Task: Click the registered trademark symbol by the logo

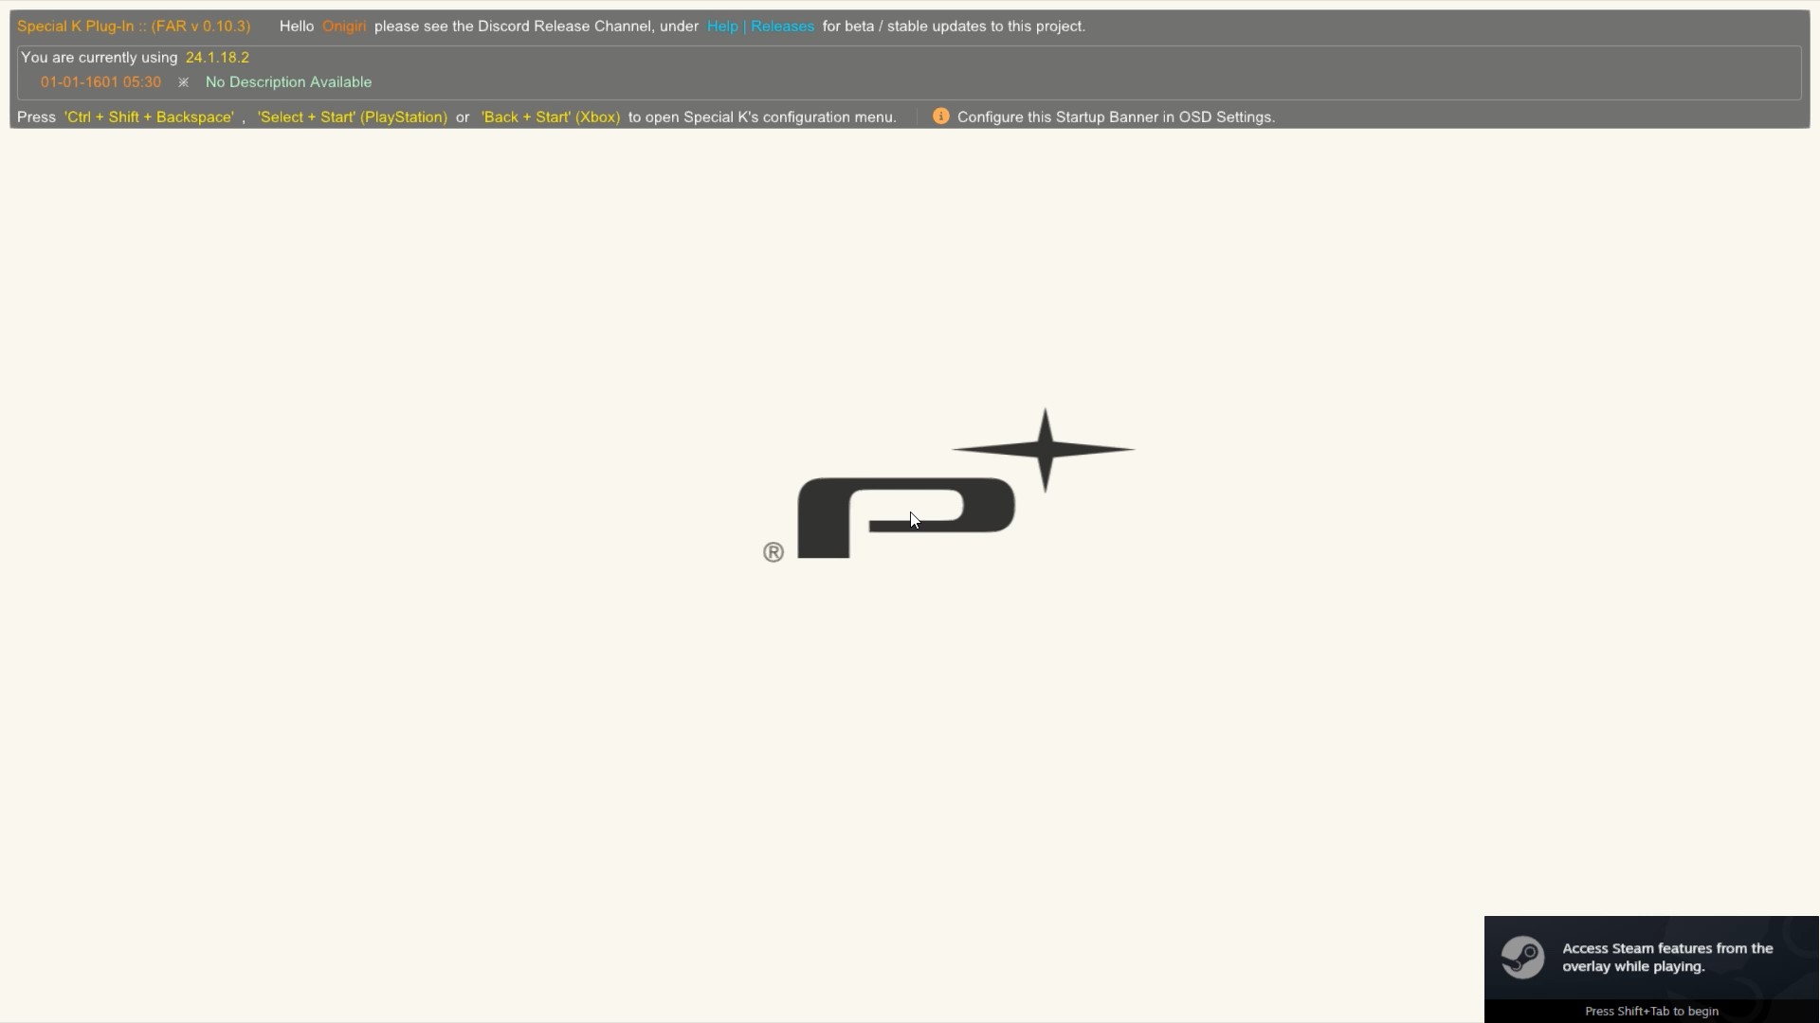Action: pyautogui.click(x=773, y=552)
